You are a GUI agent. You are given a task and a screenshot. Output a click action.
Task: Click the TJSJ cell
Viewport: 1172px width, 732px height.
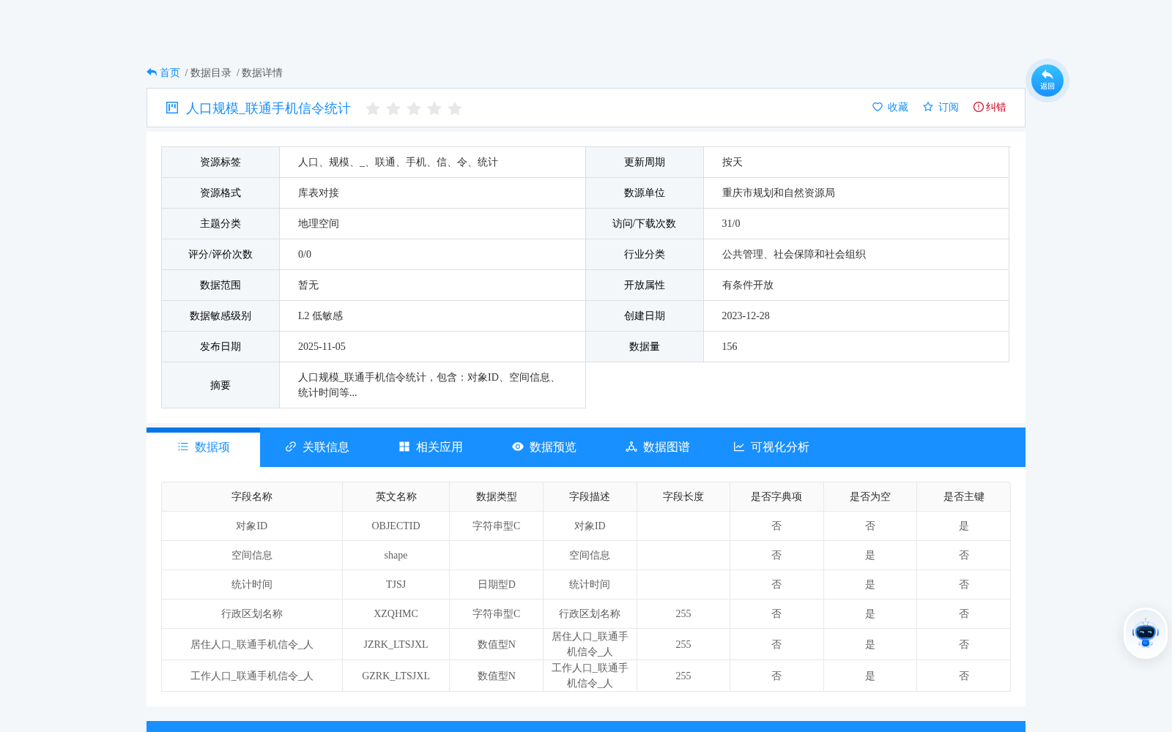tap(396, 584)
